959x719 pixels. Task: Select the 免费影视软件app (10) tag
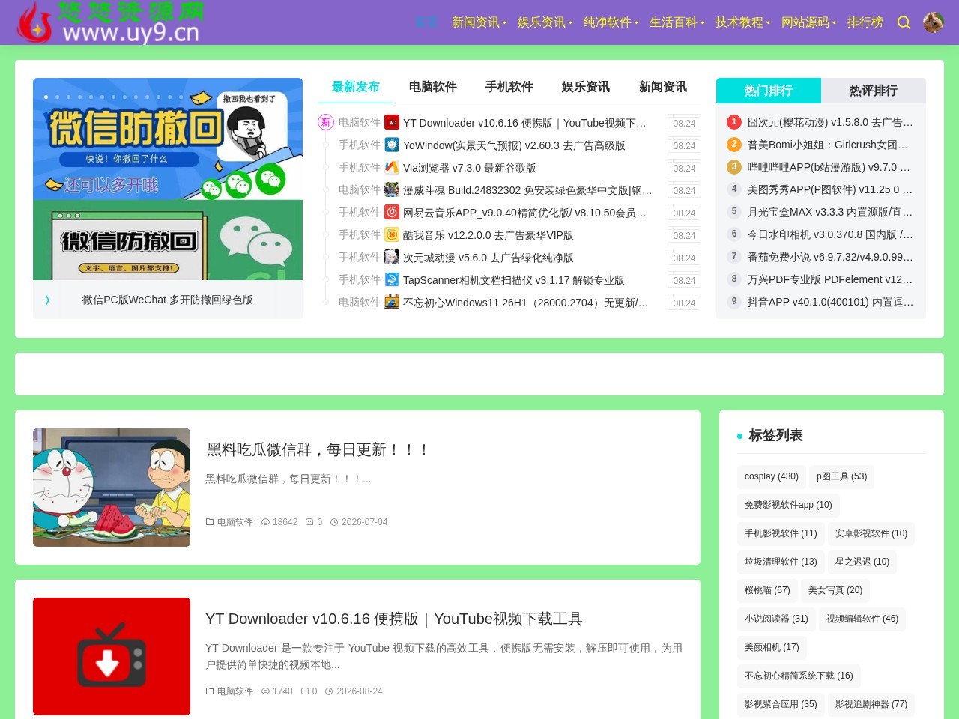point(788,505)
